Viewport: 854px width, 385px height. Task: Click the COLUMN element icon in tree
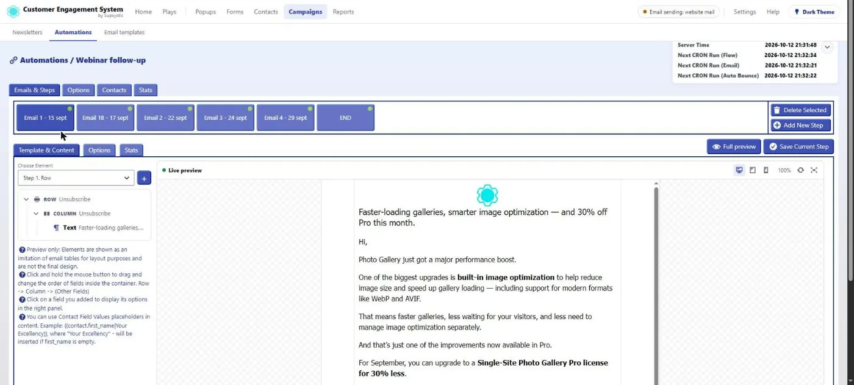pyautogui.click(x=47, y=214)
